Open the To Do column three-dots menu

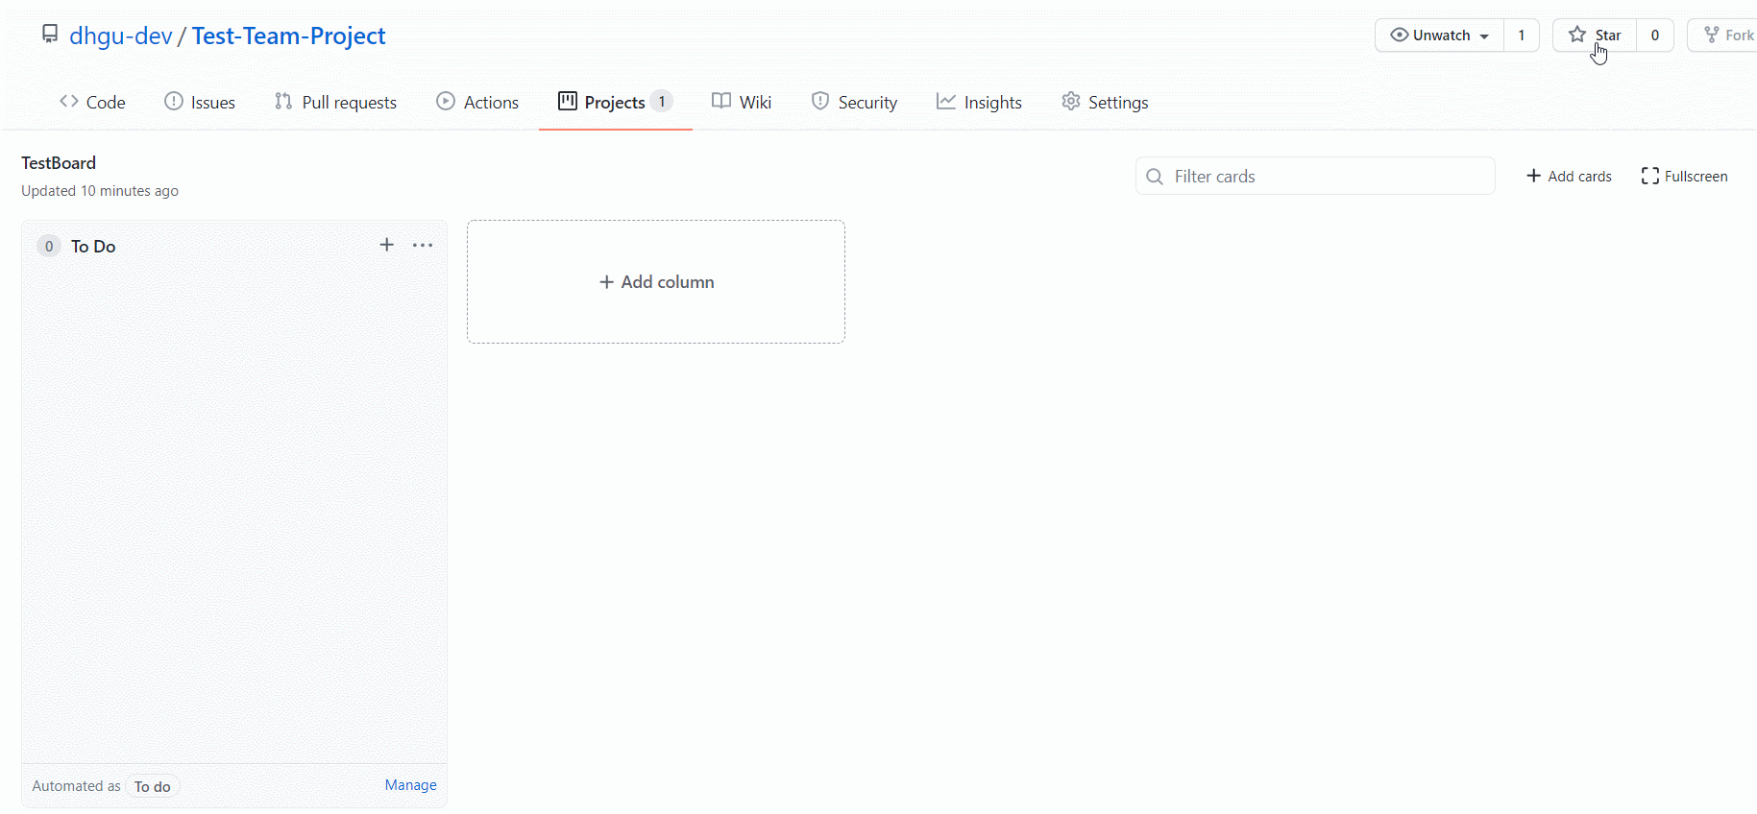[423, 245]
